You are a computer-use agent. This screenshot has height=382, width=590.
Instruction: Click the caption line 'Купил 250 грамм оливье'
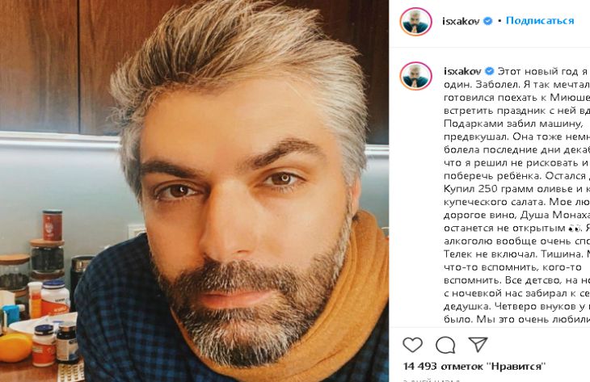516,189
